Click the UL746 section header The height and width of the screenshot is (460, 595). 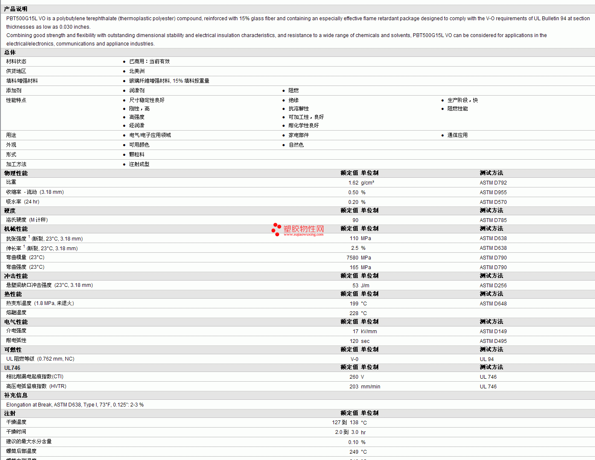(12, 368)
